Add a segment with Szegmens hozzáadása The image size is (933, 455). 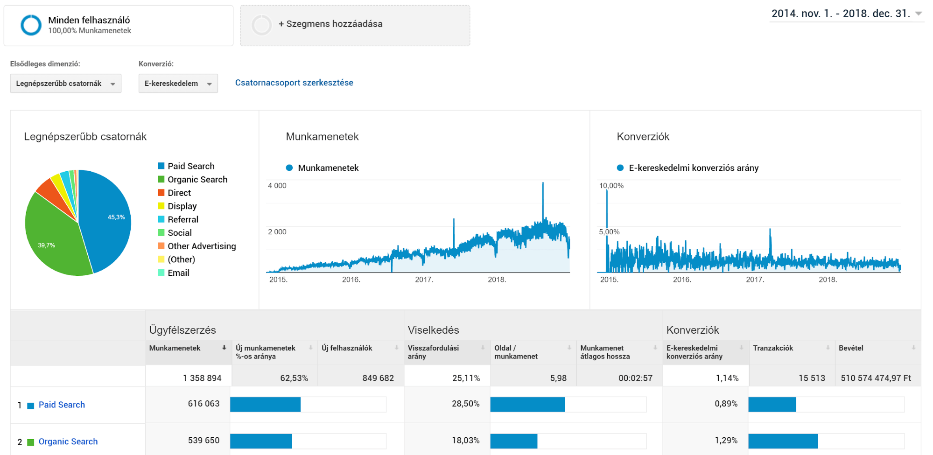tap(330, 24)
